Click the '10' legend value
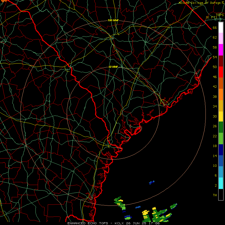 pos(215,166)
